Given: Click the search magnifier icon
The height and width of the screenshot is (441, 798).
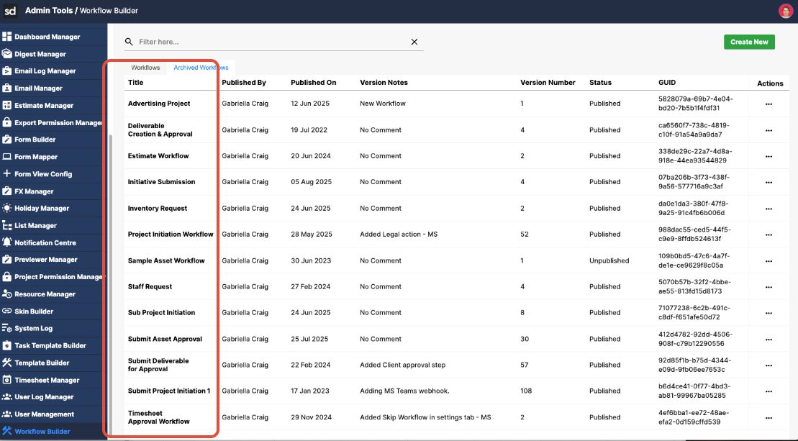Looking at the screenshot, I should pyautogui.click(x=129, y=42).
